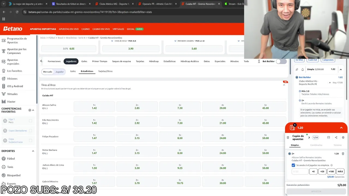The image size is (349, 196).
Task: Open Fútbol sport icon
Action: pos(4,158)
